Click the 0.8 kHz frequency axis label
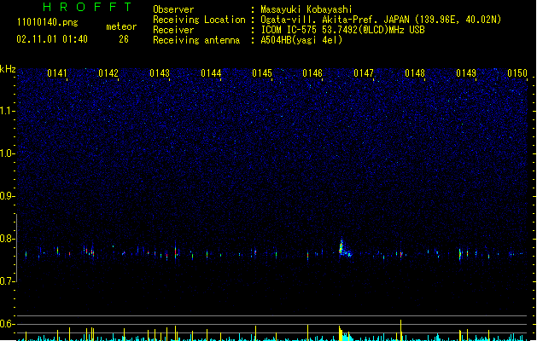The width and height of the screenshot is (537, 341). click(x=7, y=239)
